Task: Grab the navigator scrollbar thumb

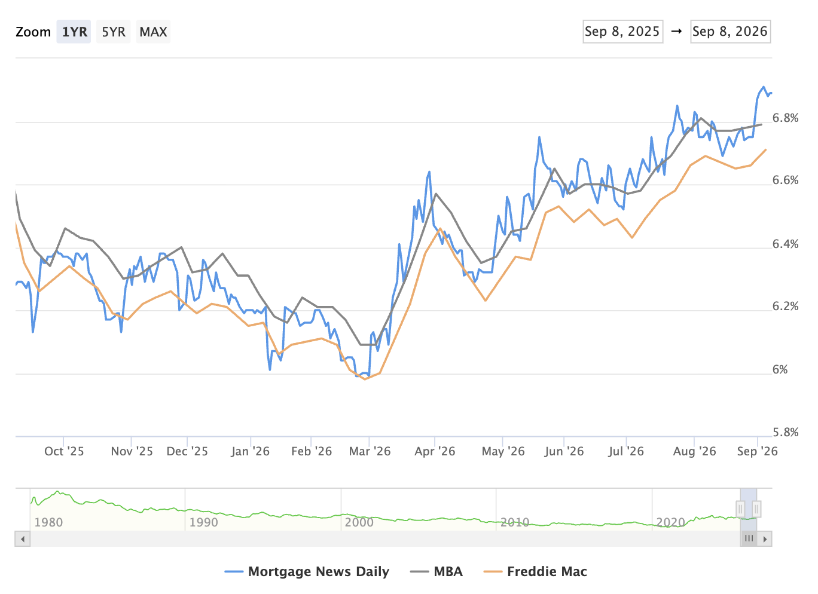Action: coord(749,539)
